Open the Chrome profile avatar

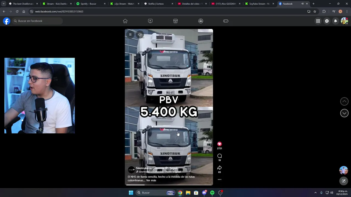(x=340, y=11)
